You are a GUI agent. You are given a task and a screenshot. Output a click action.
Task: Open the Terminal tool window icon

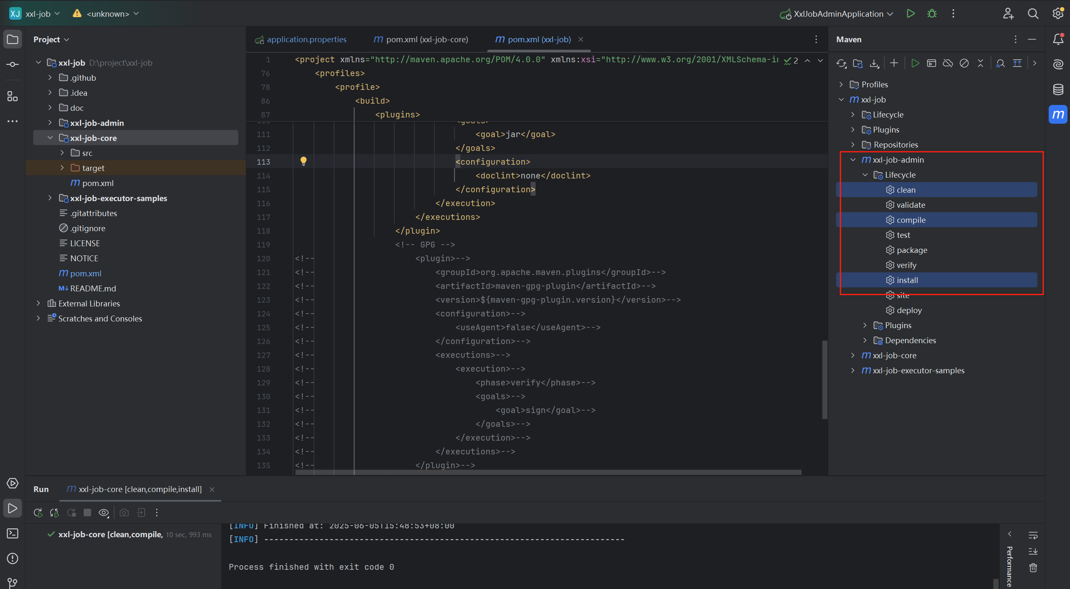pyautogui.click(x=13, y=533)
